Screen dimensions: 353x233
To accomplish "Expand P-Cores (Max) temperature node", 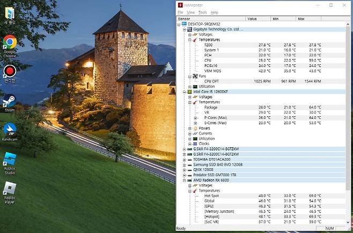I will coord(196,118).
